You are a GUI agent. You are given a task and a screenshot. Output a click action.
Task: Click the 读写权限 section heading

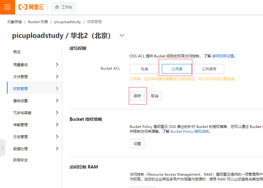[78, 49]
